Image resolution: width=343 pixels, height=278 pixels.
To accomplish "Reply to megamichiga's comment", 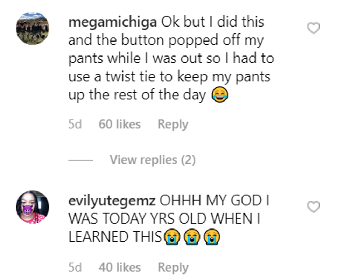I will [173, 124].
